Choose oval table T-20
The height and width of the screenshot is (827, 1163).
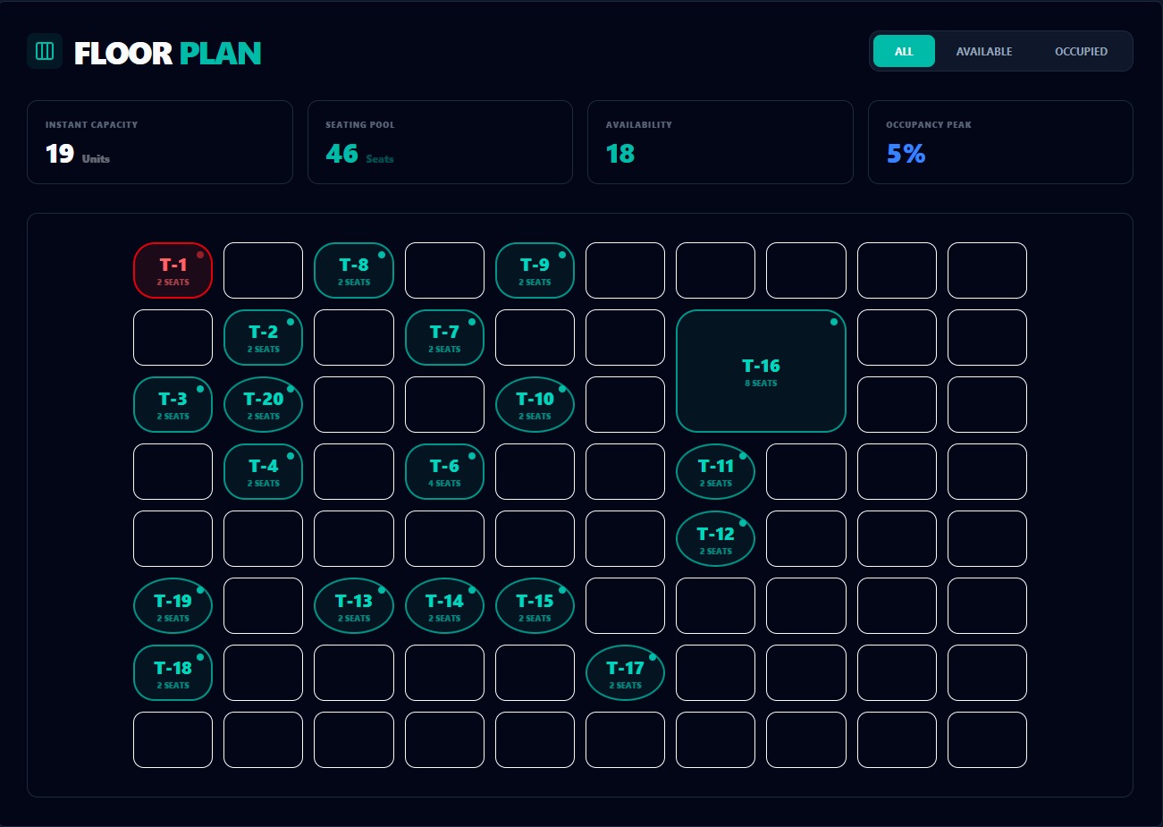[x=263, y=404]
